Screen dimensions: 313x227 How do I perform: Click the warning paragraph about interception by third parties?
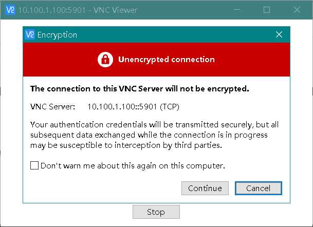click(x=154, y=135)
